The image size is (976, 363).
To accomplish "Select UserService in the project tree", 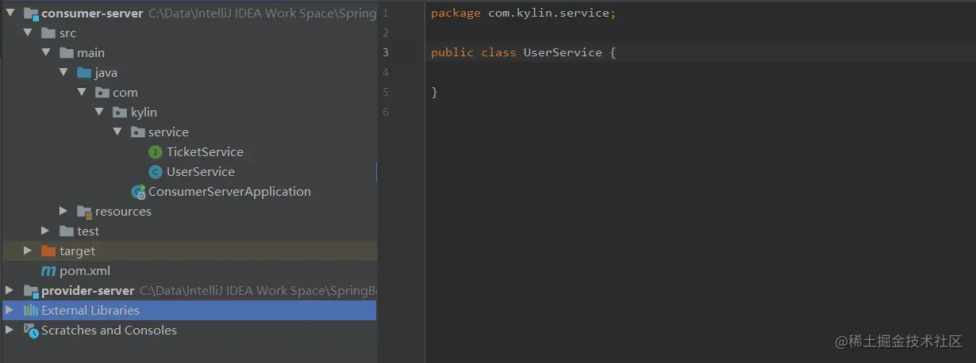I will point(201,172).
